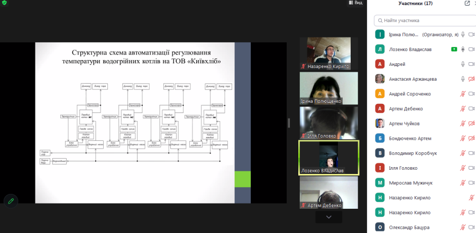Click the camera icon in Андрей's row
The image size is (476, 233).
471,64
